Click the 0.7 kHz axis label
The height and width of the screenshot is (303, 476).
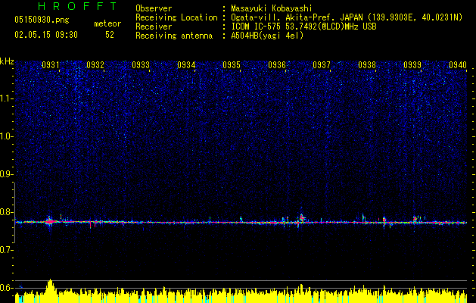pos(6,250)
